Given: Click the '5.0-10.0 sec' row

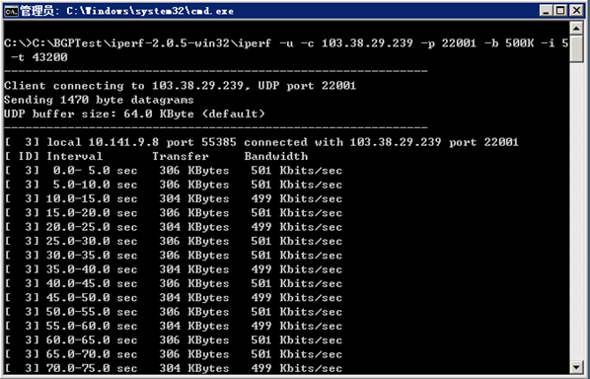Looking at the screenshot, I should click(174, 185).
